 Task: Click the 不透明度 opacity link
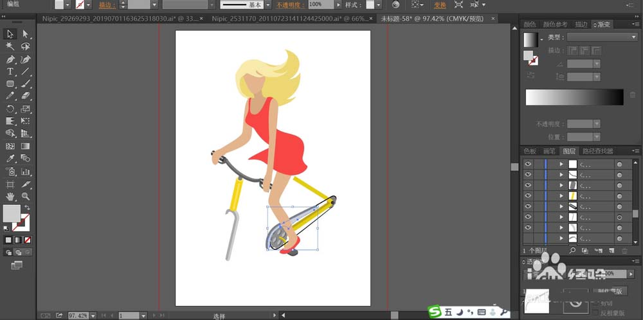click(291, 5)
